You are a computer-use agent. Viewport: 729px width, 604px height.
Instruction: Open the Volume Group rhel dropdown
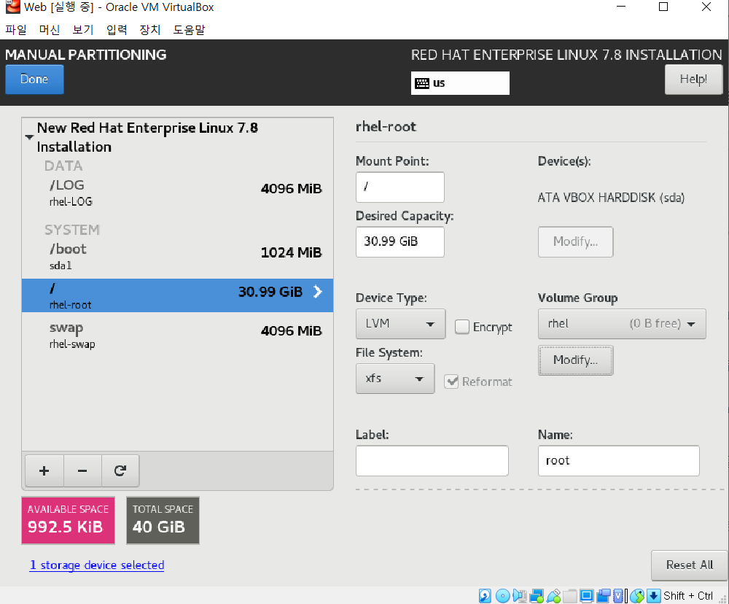[x=622, y=324]
